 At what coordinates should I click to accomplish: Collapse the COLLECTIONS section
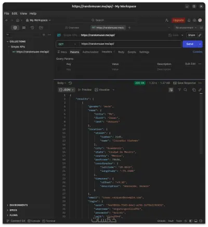point(7,42)
